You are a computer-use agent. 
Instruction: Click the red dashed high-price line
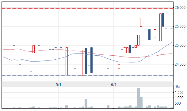pyautogui.click(x=87, y=9)
